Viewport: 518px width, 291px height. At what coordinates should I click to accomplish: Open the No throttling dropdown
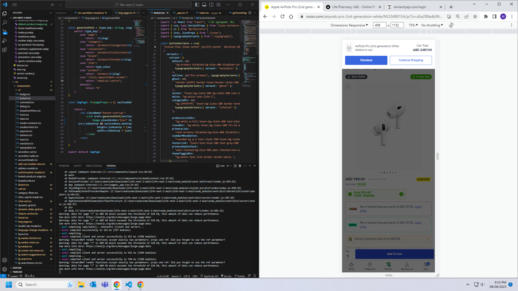coord(432,25)
